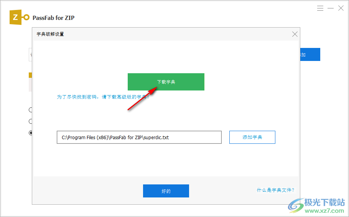Screen dimensions: 349x217
Task: Close the PassFab for ZIP main window
Action: pyautogui.click(x=341, y=8)
